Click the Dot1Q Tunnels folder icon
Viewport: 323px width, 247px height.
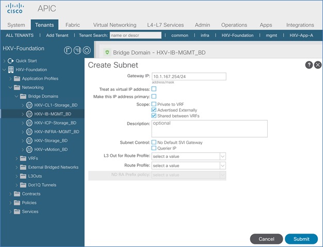(x=23, y=185)
